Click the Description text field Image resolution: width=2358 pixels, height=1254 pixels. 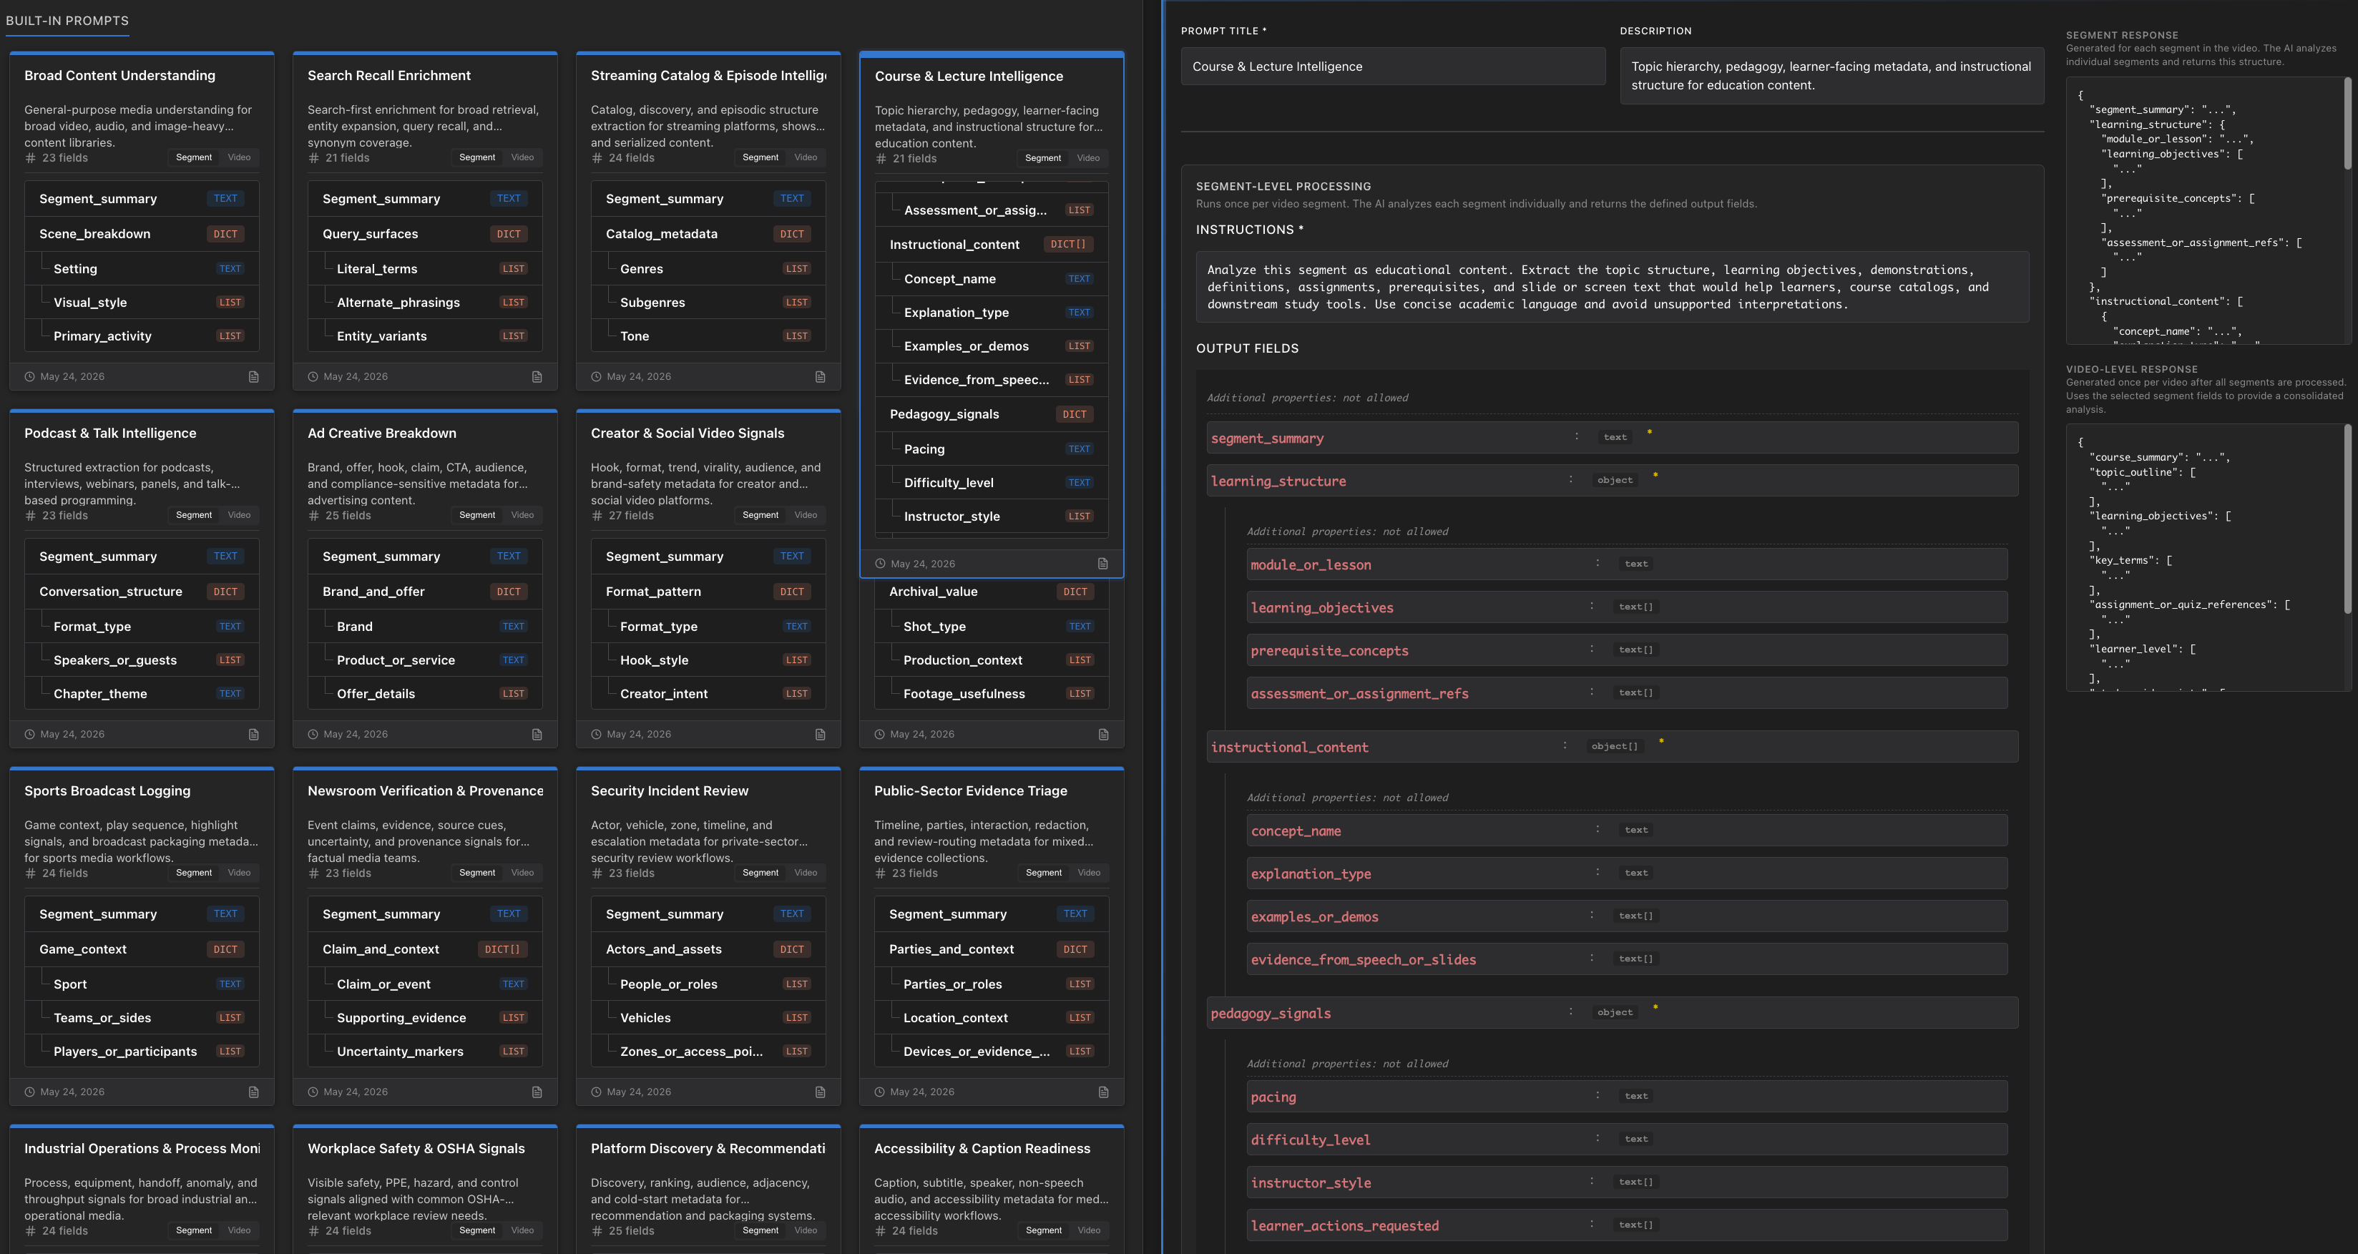pyautogui.click(x=1831, y=76)
